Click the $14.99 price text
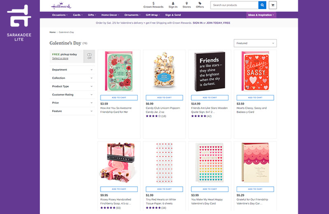Viewport: 329px width, 214px height. pos(196,104)
